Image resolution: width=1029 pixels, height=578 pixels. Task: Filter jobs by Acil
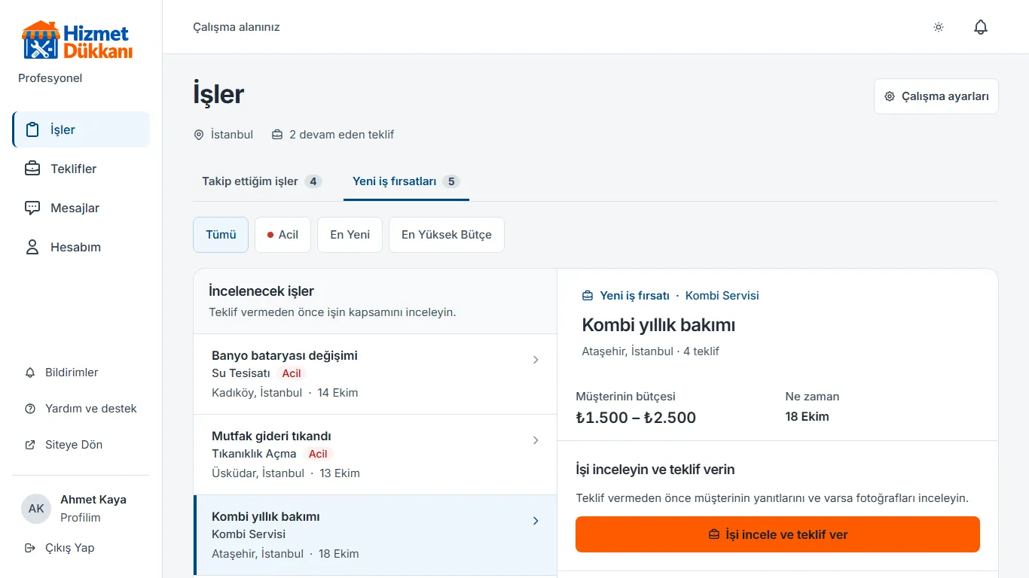pos(282,235)
